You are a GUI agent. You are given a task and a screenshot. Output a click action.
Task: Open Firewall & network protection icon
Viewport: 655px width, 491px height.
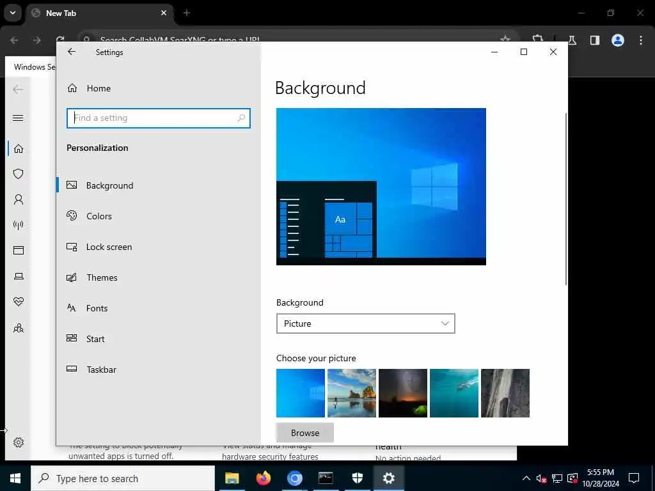pos(19,225)
